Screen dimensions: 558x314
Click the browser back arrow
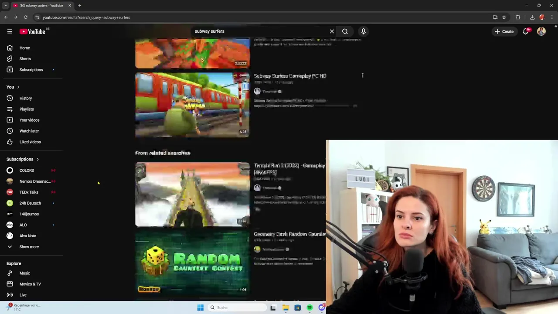pos(6,17)
